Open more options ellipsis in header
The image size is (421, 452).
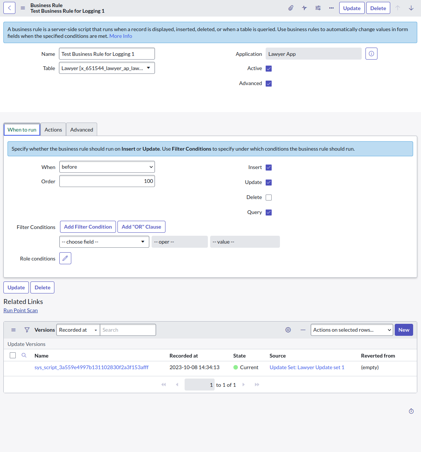tap(331, 8)
